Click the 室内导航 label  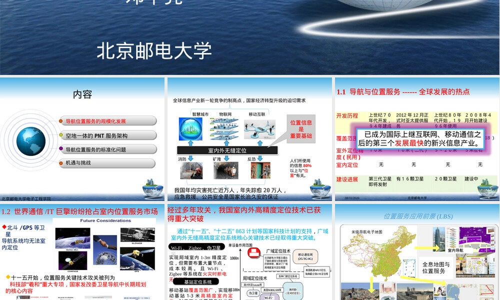[x=455, y=250]
